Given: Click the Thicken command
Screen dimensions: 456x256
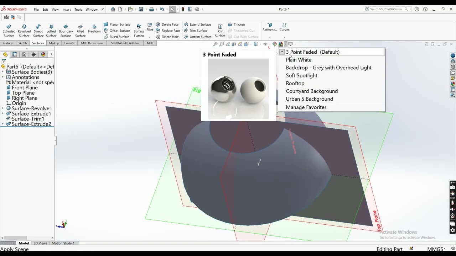Looking at the screenshot, I should point(236,25).
